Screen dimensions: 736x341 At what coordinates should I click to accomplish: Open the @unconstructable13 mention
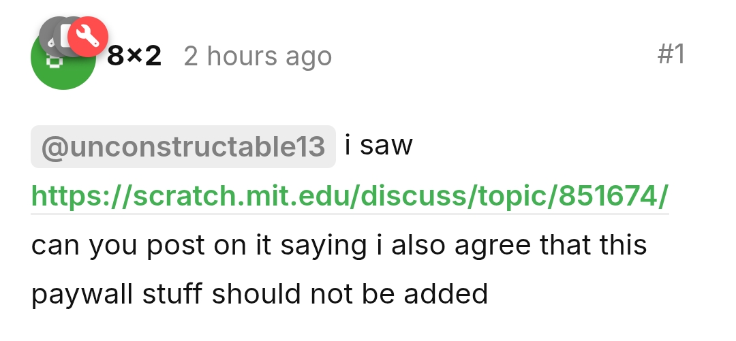tap(183, 146)
